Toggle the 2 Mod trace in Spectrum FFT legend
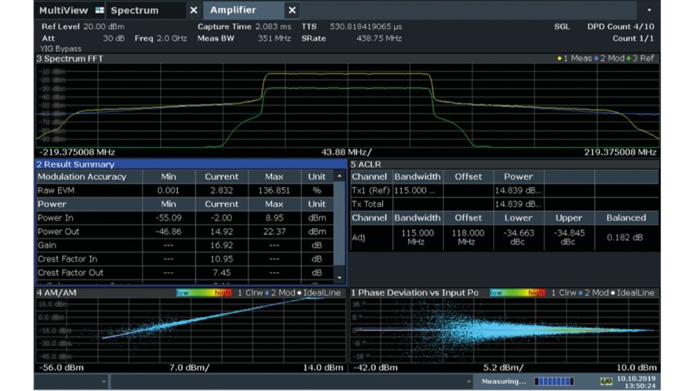 (x=609, y=58)
